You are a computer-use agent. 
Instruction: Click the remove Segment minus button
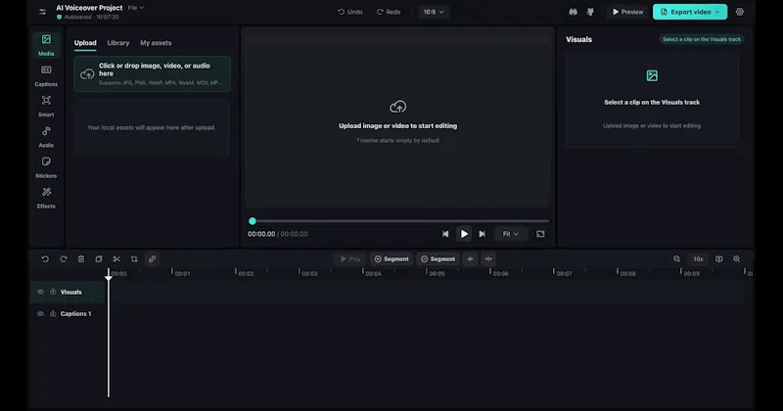point(438,258)
